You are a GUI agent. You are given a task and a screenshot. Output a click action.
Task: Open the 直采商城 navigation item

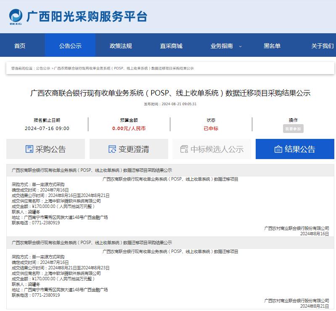coord(171,46)
